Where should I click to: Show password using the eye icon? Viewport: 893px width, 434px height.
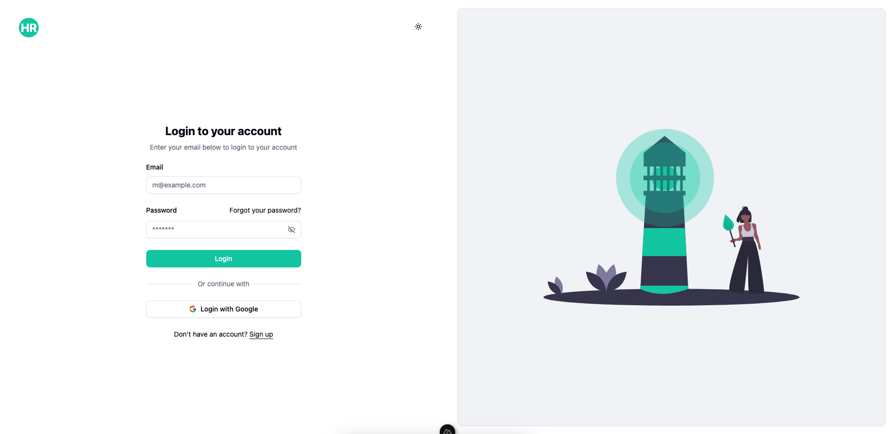[292, 230]
